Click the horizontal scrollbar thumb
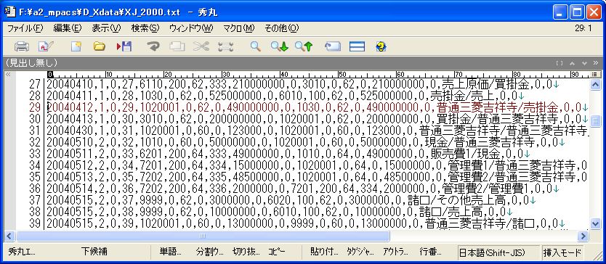This screenshot has height=264, width=606. pyautogui.click(x=203, y=236)
